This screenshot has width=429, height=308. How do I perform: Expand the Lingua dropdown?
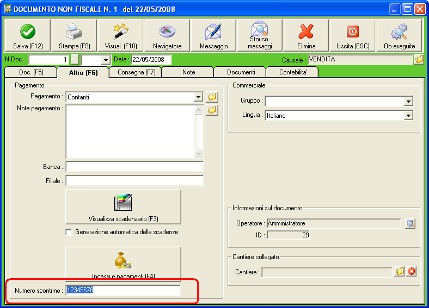click(x=408, y=116)
